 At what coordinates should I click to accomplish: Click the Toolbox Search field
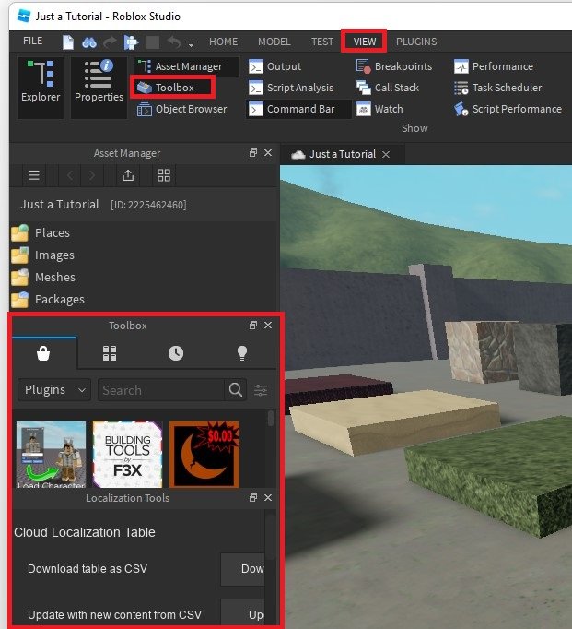coord(161,390)
